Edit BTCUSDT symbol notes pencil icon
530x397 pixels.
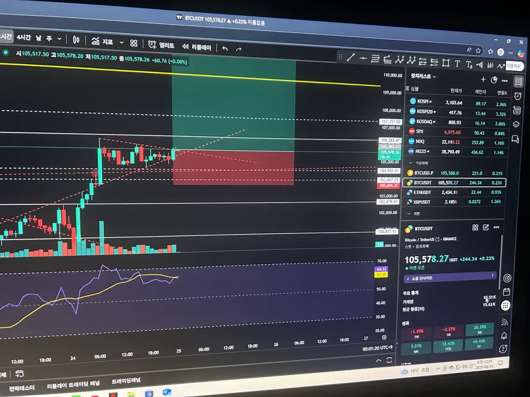point(486,228)
